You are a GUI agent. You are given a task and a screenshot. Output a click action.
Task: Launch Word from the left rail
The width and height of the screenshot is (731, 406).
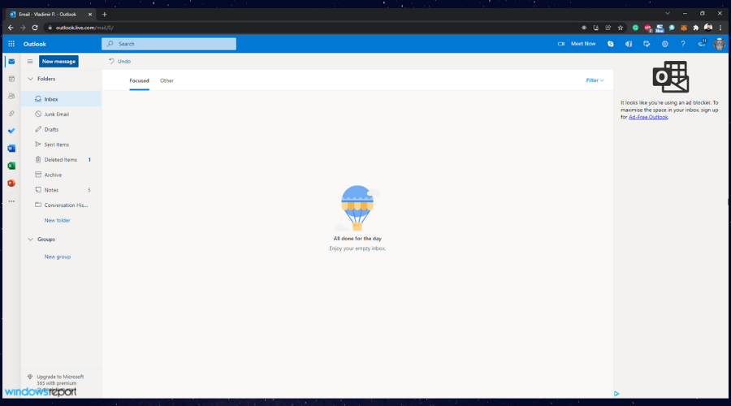click(11, 149)
